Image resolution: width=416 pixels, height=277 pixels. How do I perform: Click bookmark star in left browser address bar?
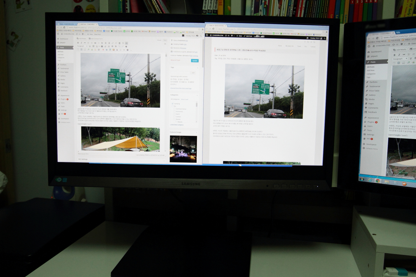199,29
